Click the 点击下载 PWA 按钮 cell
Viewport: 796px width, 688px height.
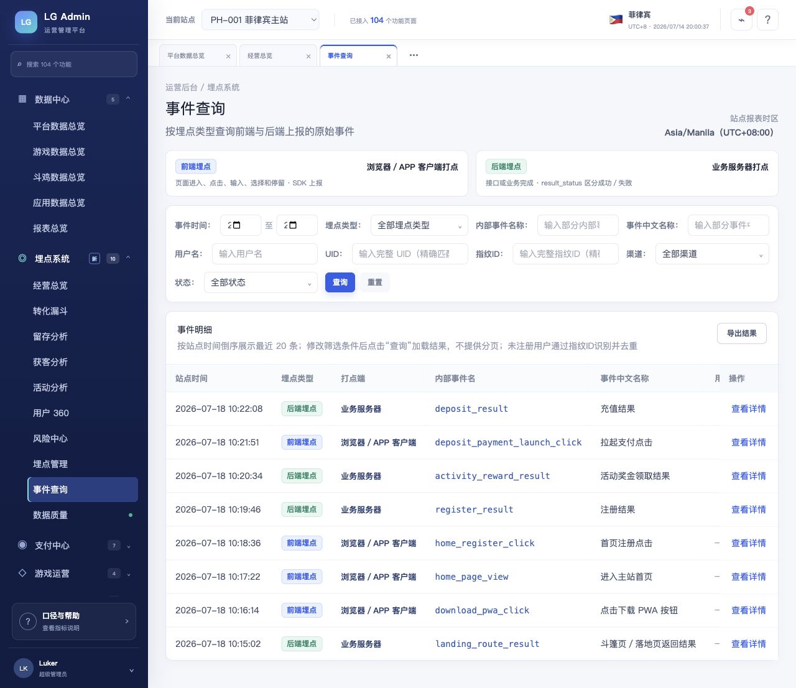pos(639,610)
